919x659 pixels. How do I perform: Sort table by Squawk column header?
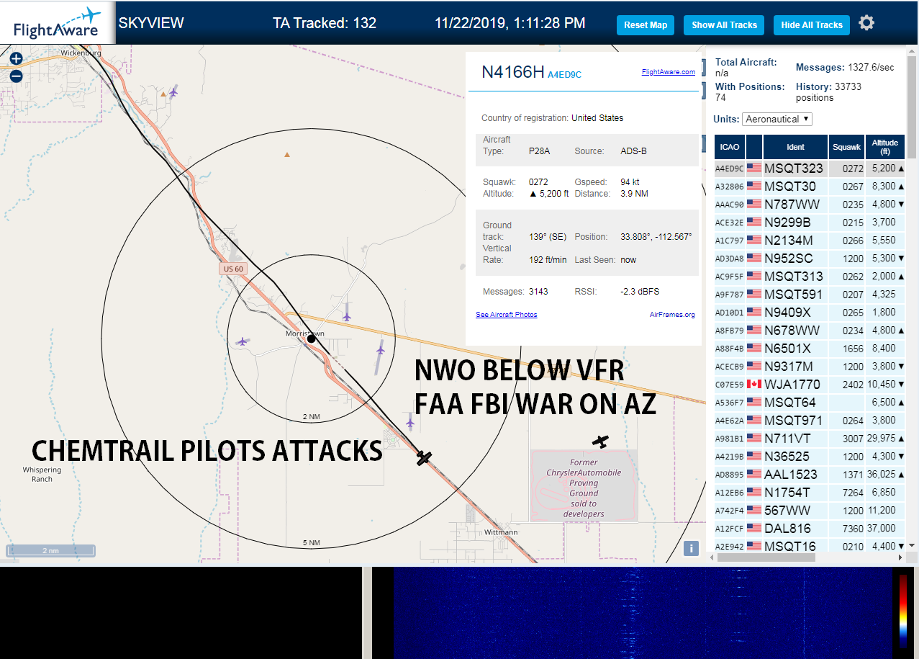pos(846,147)
